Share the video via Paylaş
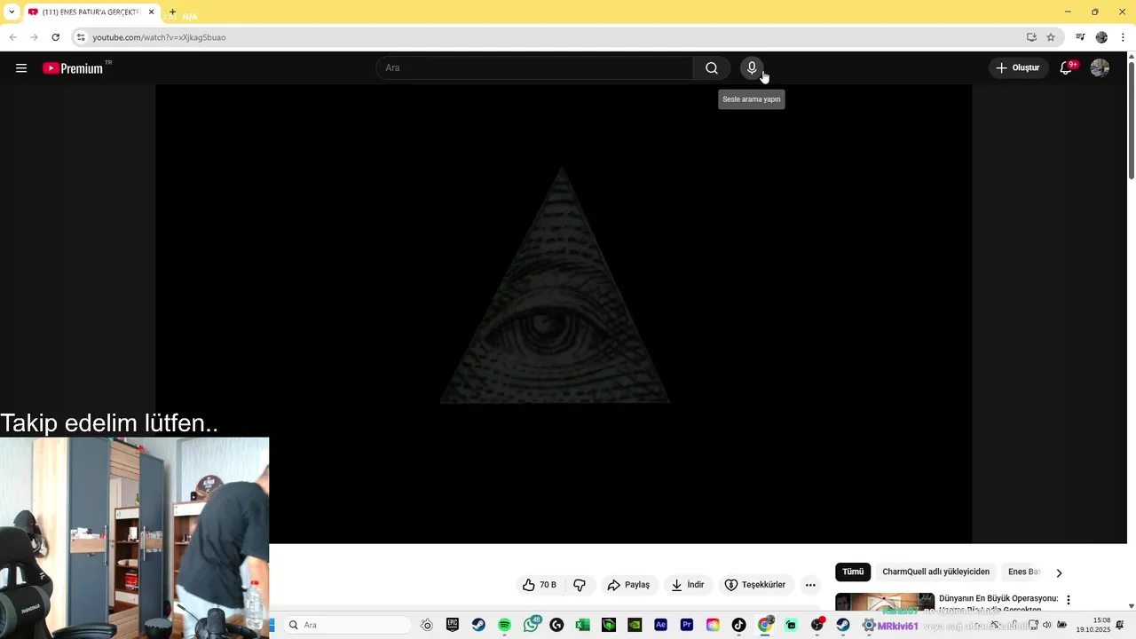1136x639 pixels. coord(628,585)
